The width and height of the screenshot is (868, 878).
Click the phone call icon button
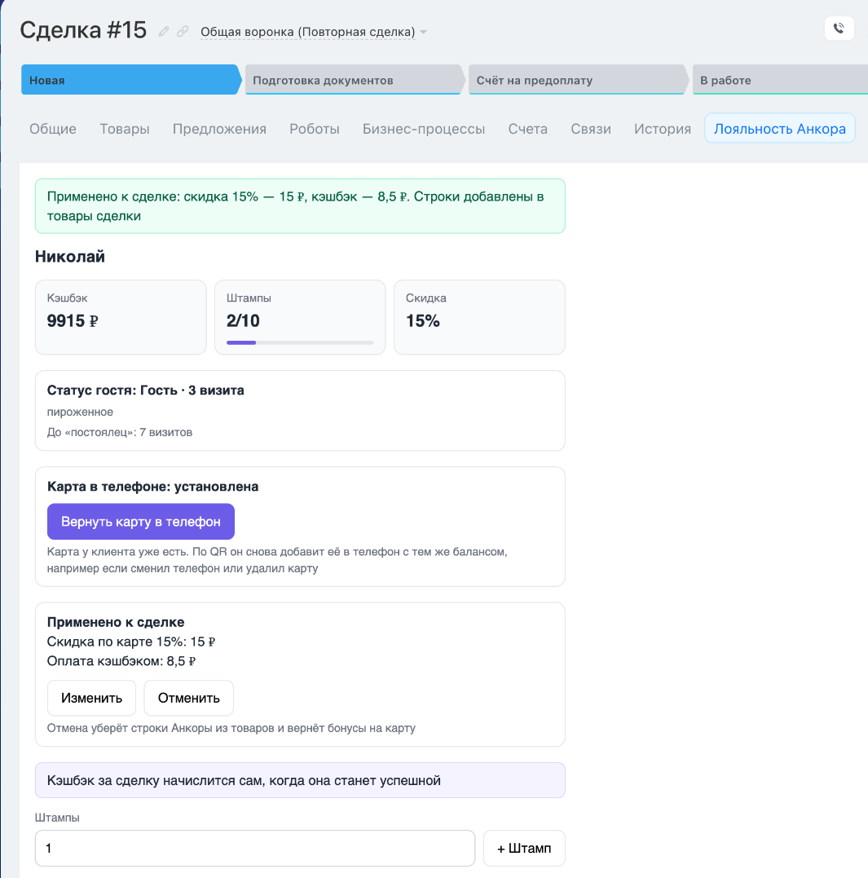click(839, 29)
